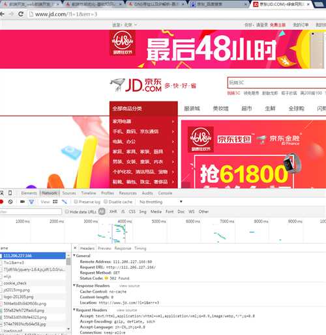The width and height of the screenshot is (326, 335).
Task: Open the Sources panel tab
Action: (69, 193)
